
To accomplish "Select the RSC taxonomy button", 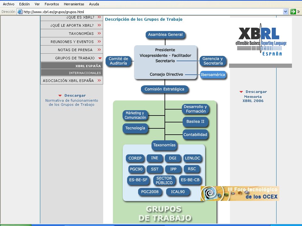I will coord(192,169).
